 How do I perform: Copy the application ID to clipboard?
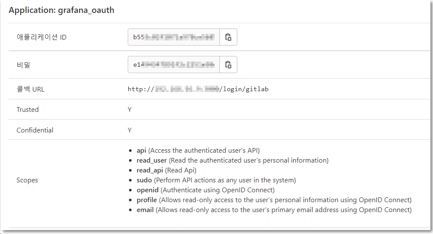[x=228, y=37]
